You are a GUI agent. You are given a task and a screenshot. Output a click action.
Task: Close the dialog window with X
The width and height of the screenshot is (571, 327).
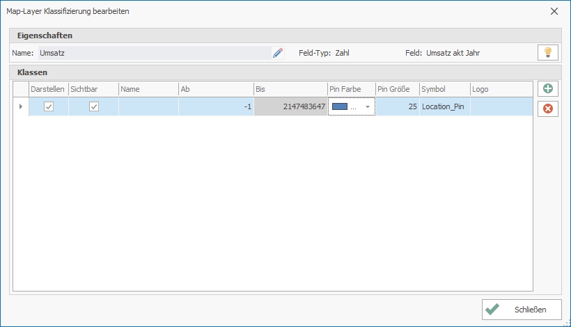pos(554,11)
